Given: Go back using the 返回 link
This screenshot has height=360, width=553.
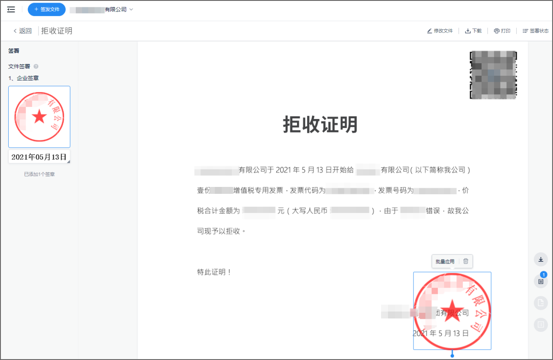Looking at the screenshot, I should click(x=23, y=31).
